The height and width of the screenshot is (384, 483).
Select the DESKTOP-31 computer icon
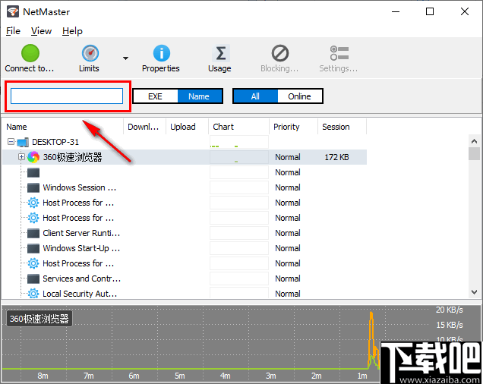[x=23, y=142]
